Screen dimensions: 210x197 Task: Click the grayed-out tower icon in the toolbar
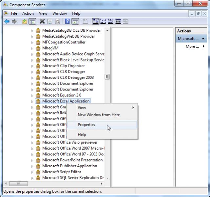pyautogui.click(x=85, y=21)
